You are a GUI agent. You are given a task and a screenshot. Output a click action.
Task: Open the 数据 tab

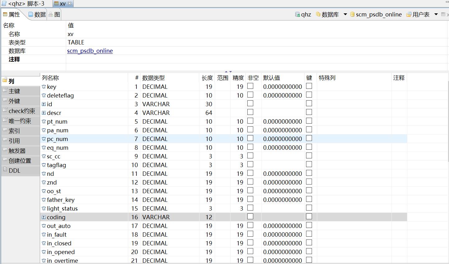tap(37, 14)
